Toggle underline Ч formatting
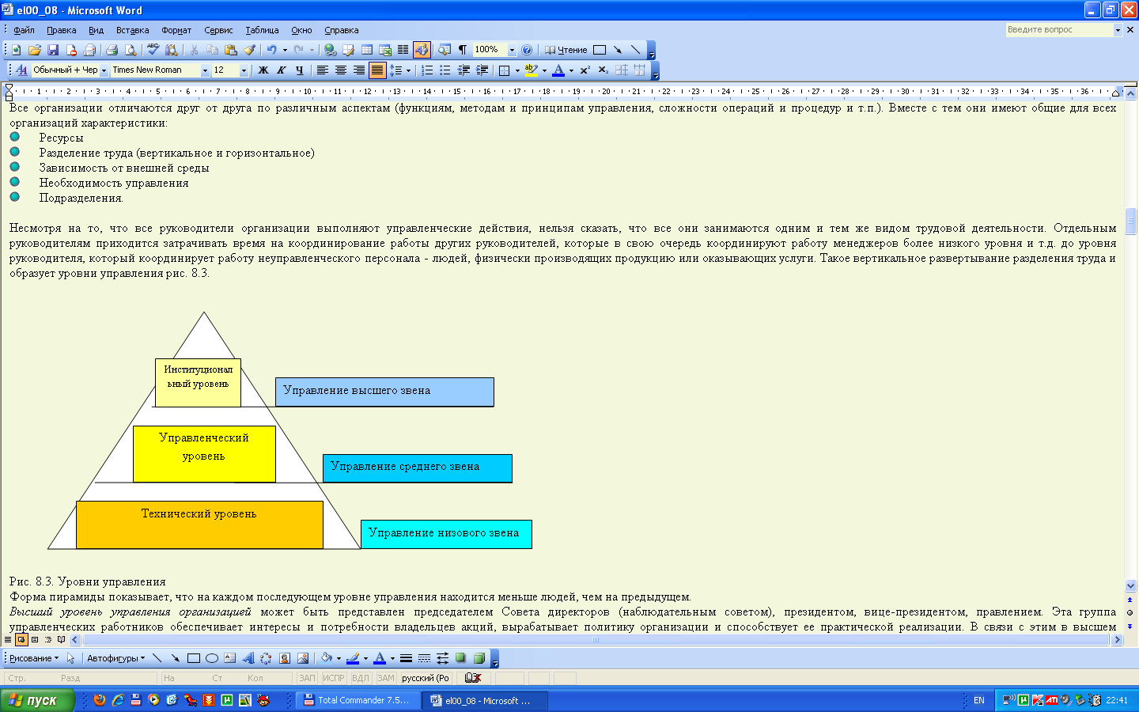Viewport: 1139px width, 712px height. [299, 70]
